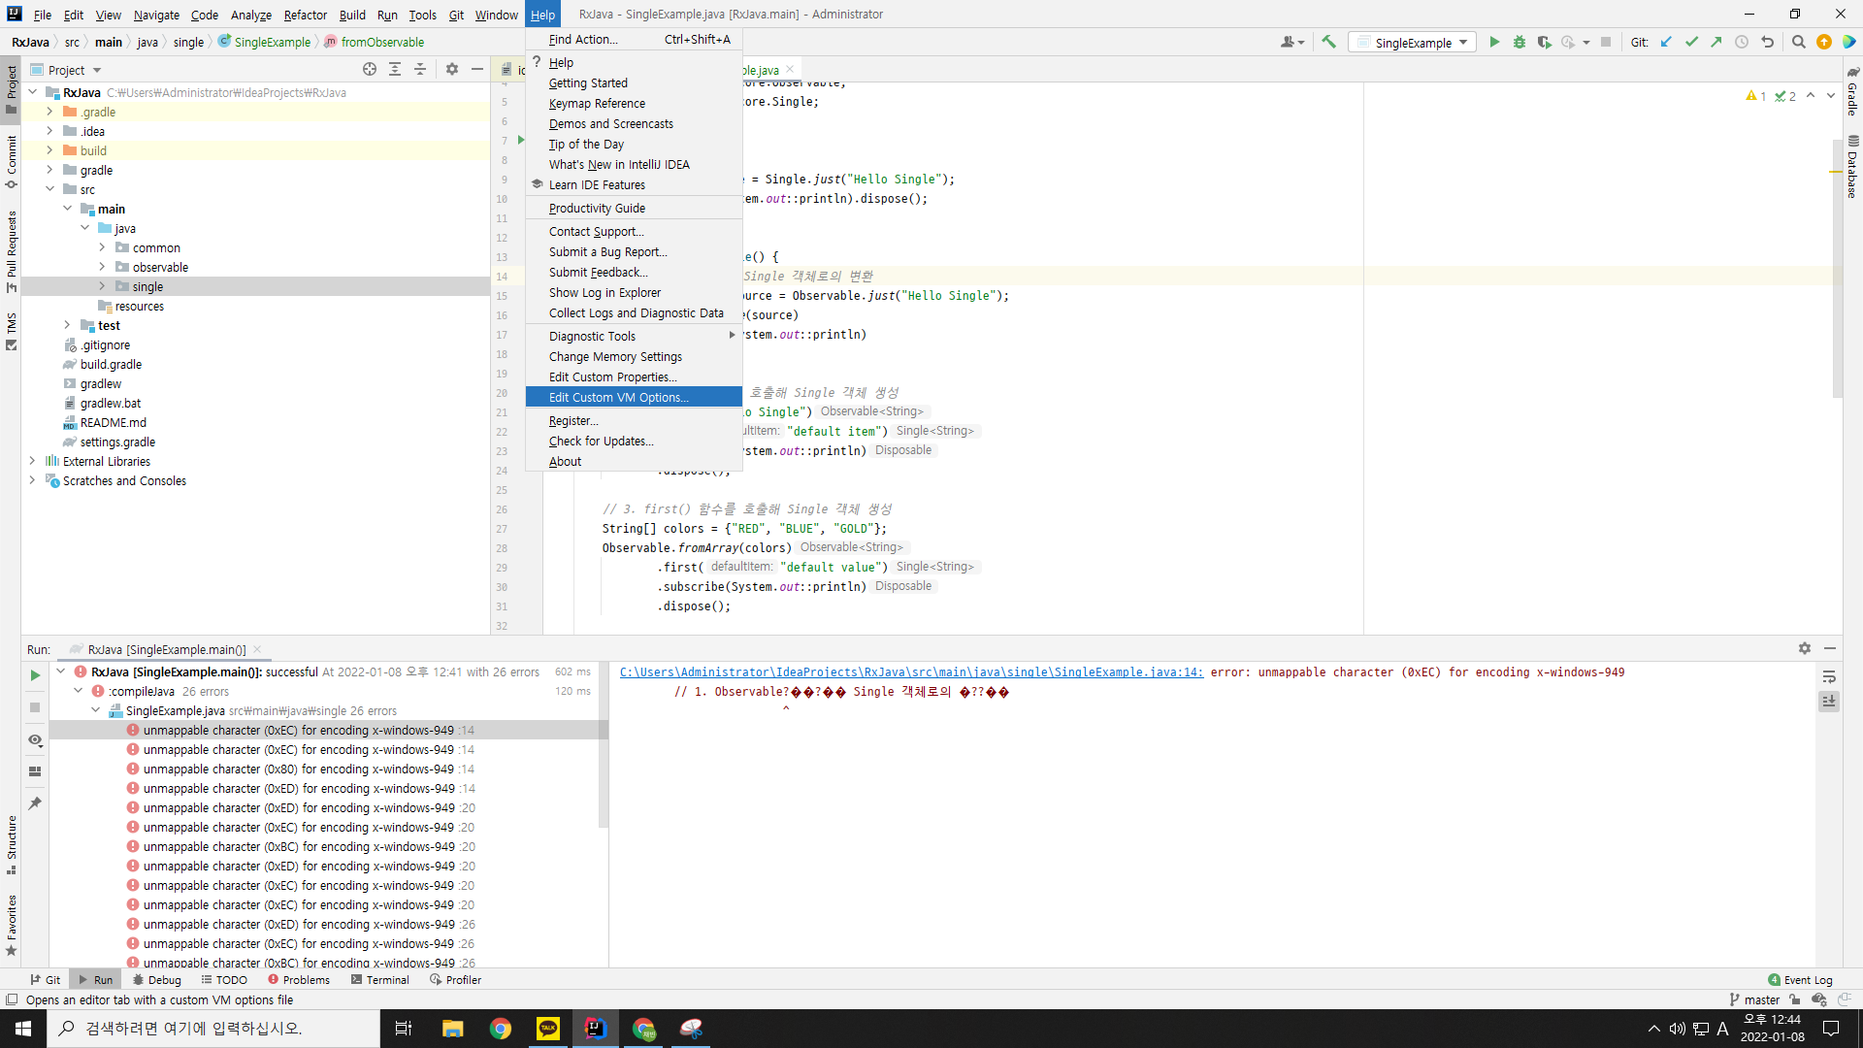Open SingleExample run configuration dropdown
Viewport: 1863px width, 1048px height.
pos(1413,42)
